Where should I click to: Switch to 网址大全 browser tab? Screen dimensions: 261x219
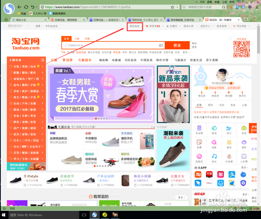[29, 20]
